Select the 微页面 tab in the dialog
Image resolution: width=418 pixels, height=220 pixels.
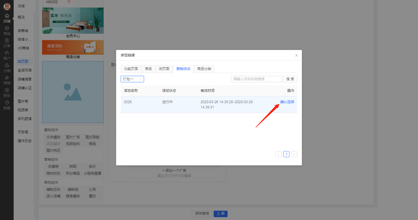coord(164,69)
